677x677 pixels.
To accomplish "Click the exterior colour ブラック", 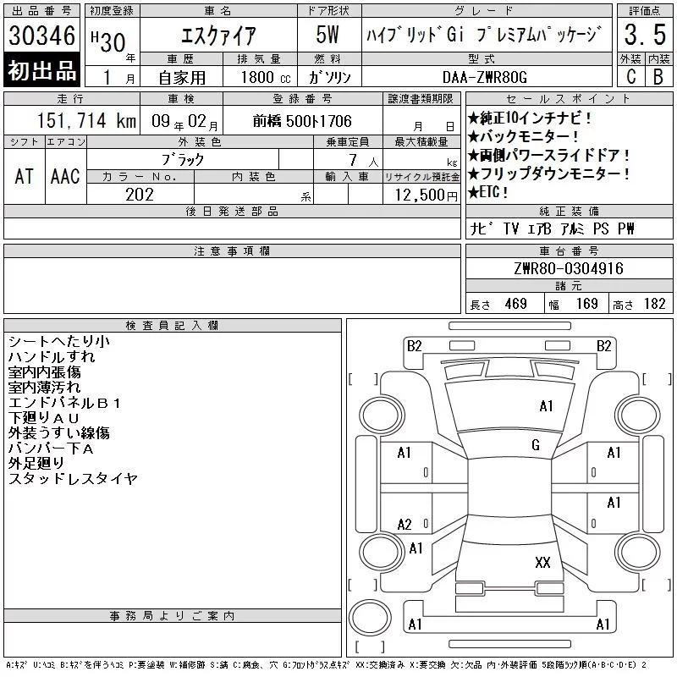I will (183, 159).
